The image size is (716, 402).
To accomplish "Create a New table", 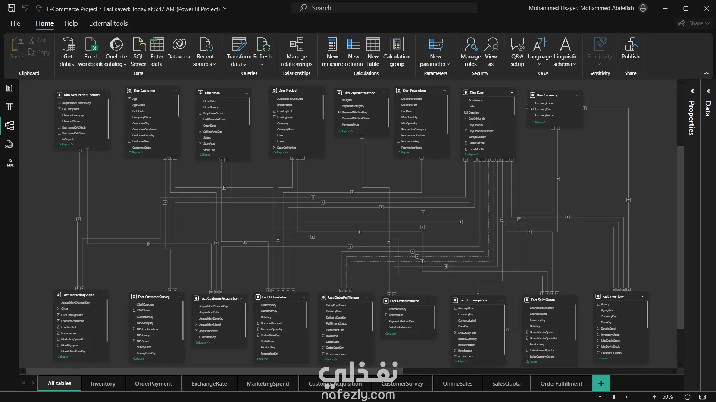I will coord(373,52).
